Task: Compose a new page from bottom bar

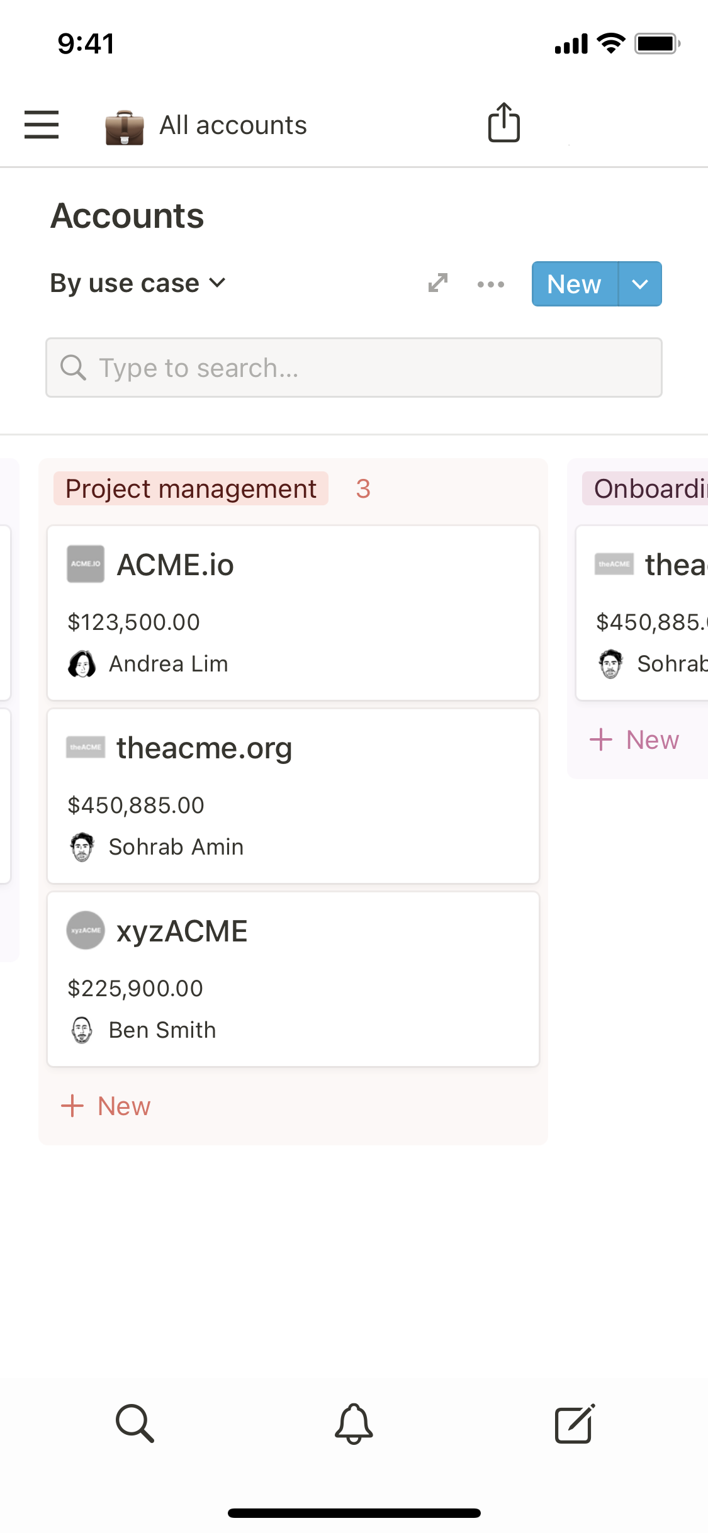Action: pyautogui.click(x=574, y=1423)
